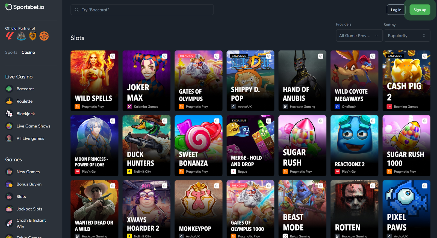Select the Casino tab
Screen dimensions: 437x238
click(28, 52)
